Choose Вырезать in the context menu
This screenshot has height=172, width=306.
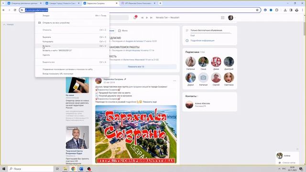pyautogui.click(x=72, y=37)
